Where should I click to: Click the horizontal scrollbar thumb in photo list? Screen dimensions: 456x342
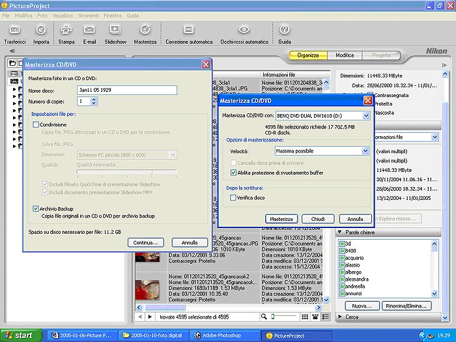(x=165, y=307)
